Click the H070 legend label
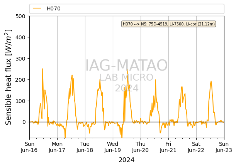Viewport: 236px width, 167px height. point(54,8)
